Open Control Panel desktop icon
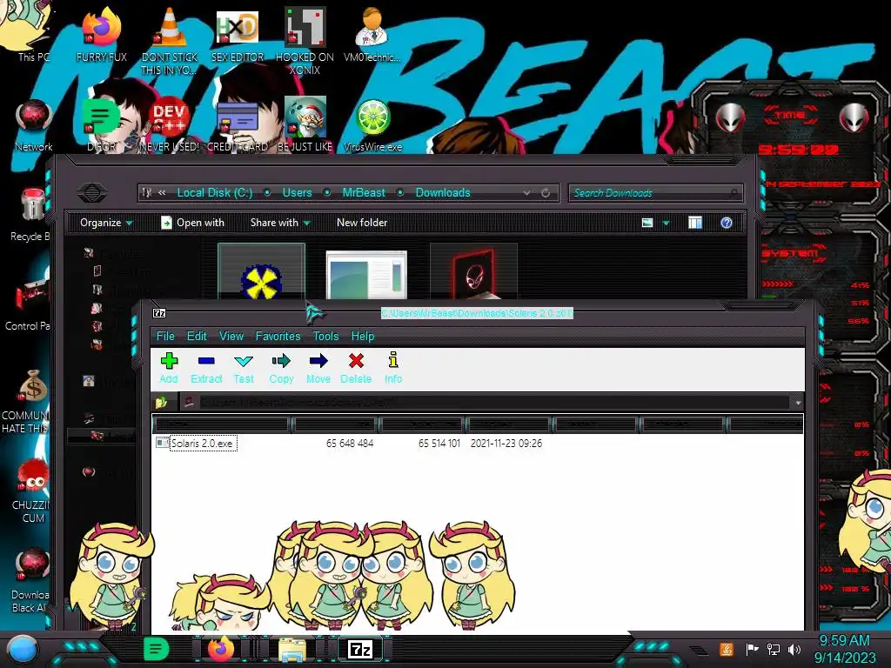Image resolution: width=891 pixels, height=668 pixels. pyautogui.click(x=29, y=304)
